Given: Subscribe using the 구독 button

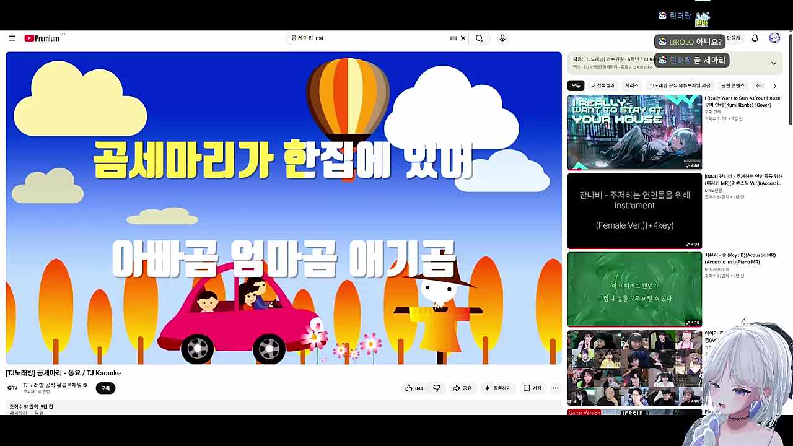Looking at the screenshot, I should tap(105, 388).
